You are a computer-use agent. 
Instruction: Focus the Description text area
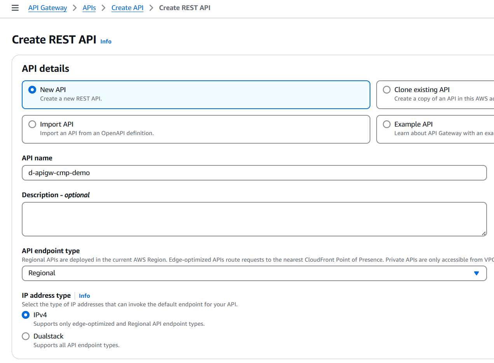pos(254,219)
